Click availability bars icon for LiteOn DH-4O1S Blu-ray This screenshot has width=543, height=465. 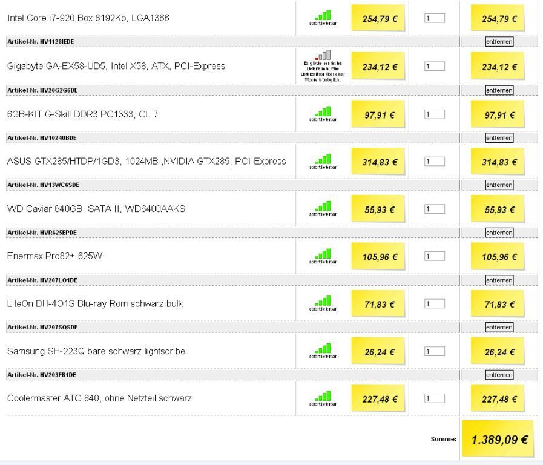pyautogui.click(x=323, y=301)
